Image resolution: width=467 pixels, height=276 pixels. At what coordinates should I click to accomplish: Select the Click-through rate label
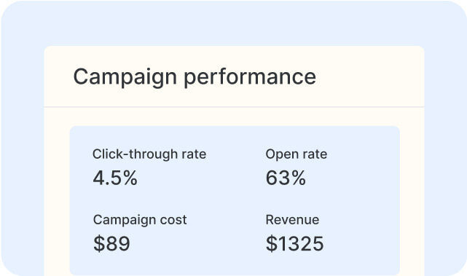point(149,154)
